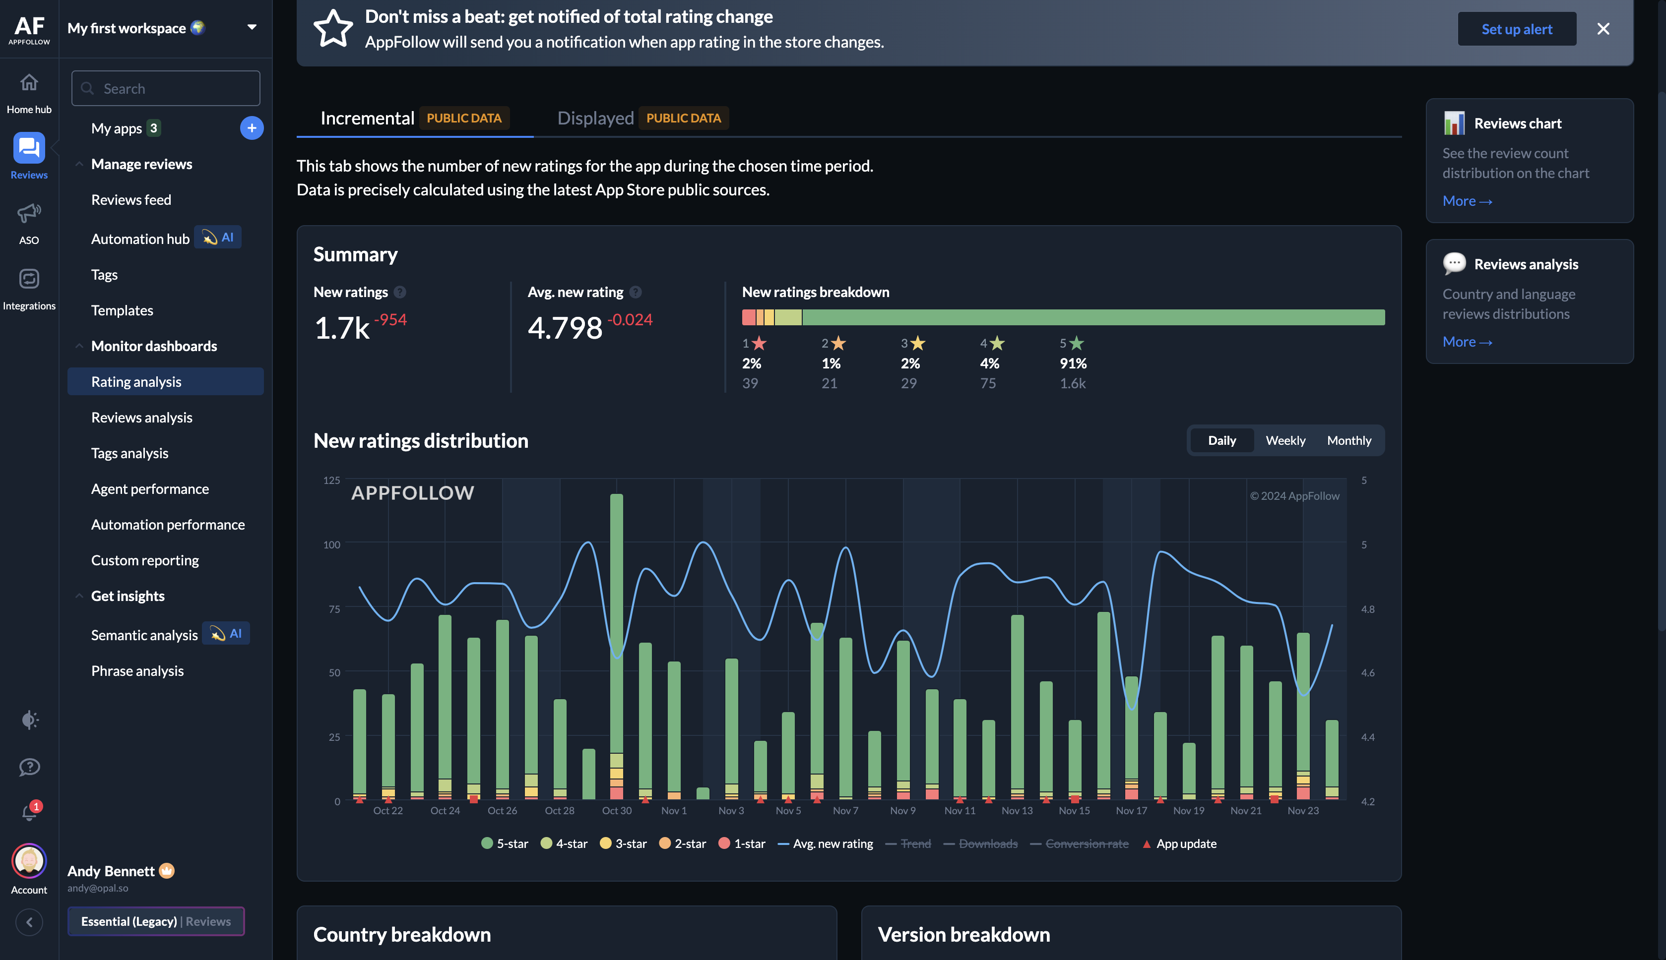1666x960 pixels.
Task: Click the green 5-star breakdown bar segment
Action: pos(1093,318)
